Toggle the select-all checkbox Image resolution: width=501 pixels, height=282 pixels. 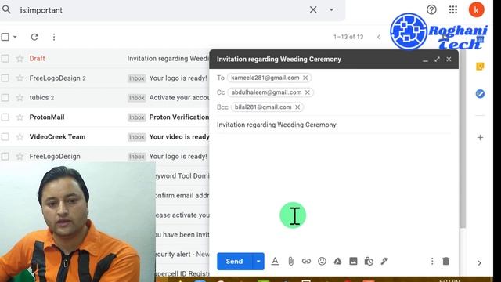(x=5, y=37)
